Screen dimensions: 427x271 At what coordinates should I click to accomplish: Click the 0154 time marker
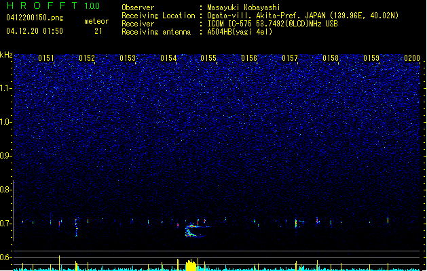click(x=168, y=58)
